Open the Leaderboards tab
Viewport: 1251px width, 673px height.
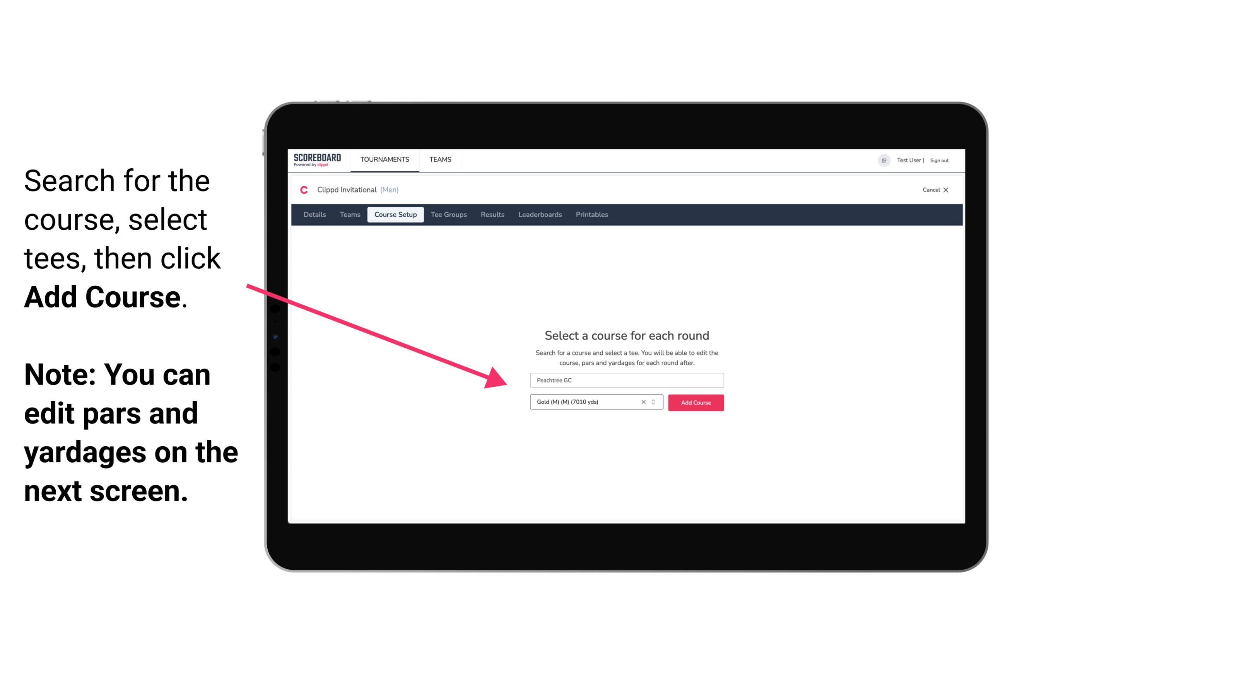coord(538,215)
